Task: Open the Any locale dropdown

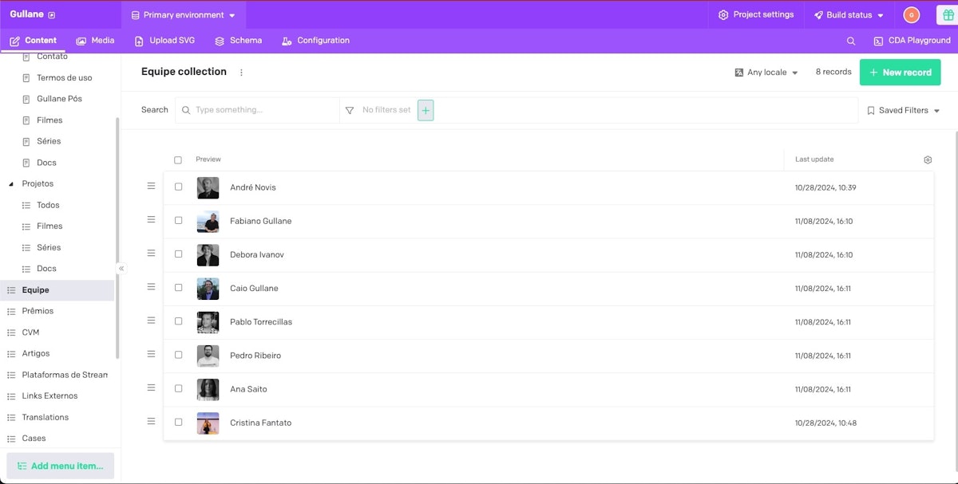Action: (766, 73)
